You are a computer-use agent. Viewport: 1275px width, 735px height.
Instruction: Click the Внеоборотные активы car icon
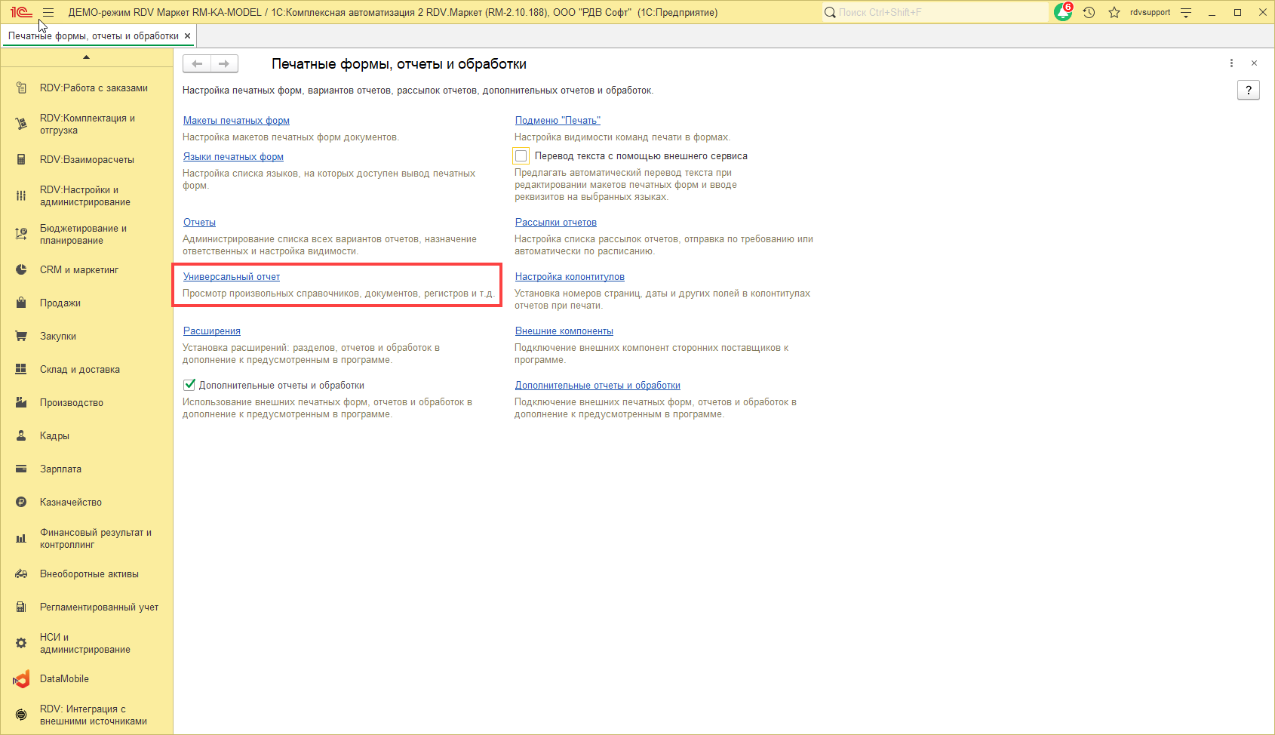[x=21, y=574]
